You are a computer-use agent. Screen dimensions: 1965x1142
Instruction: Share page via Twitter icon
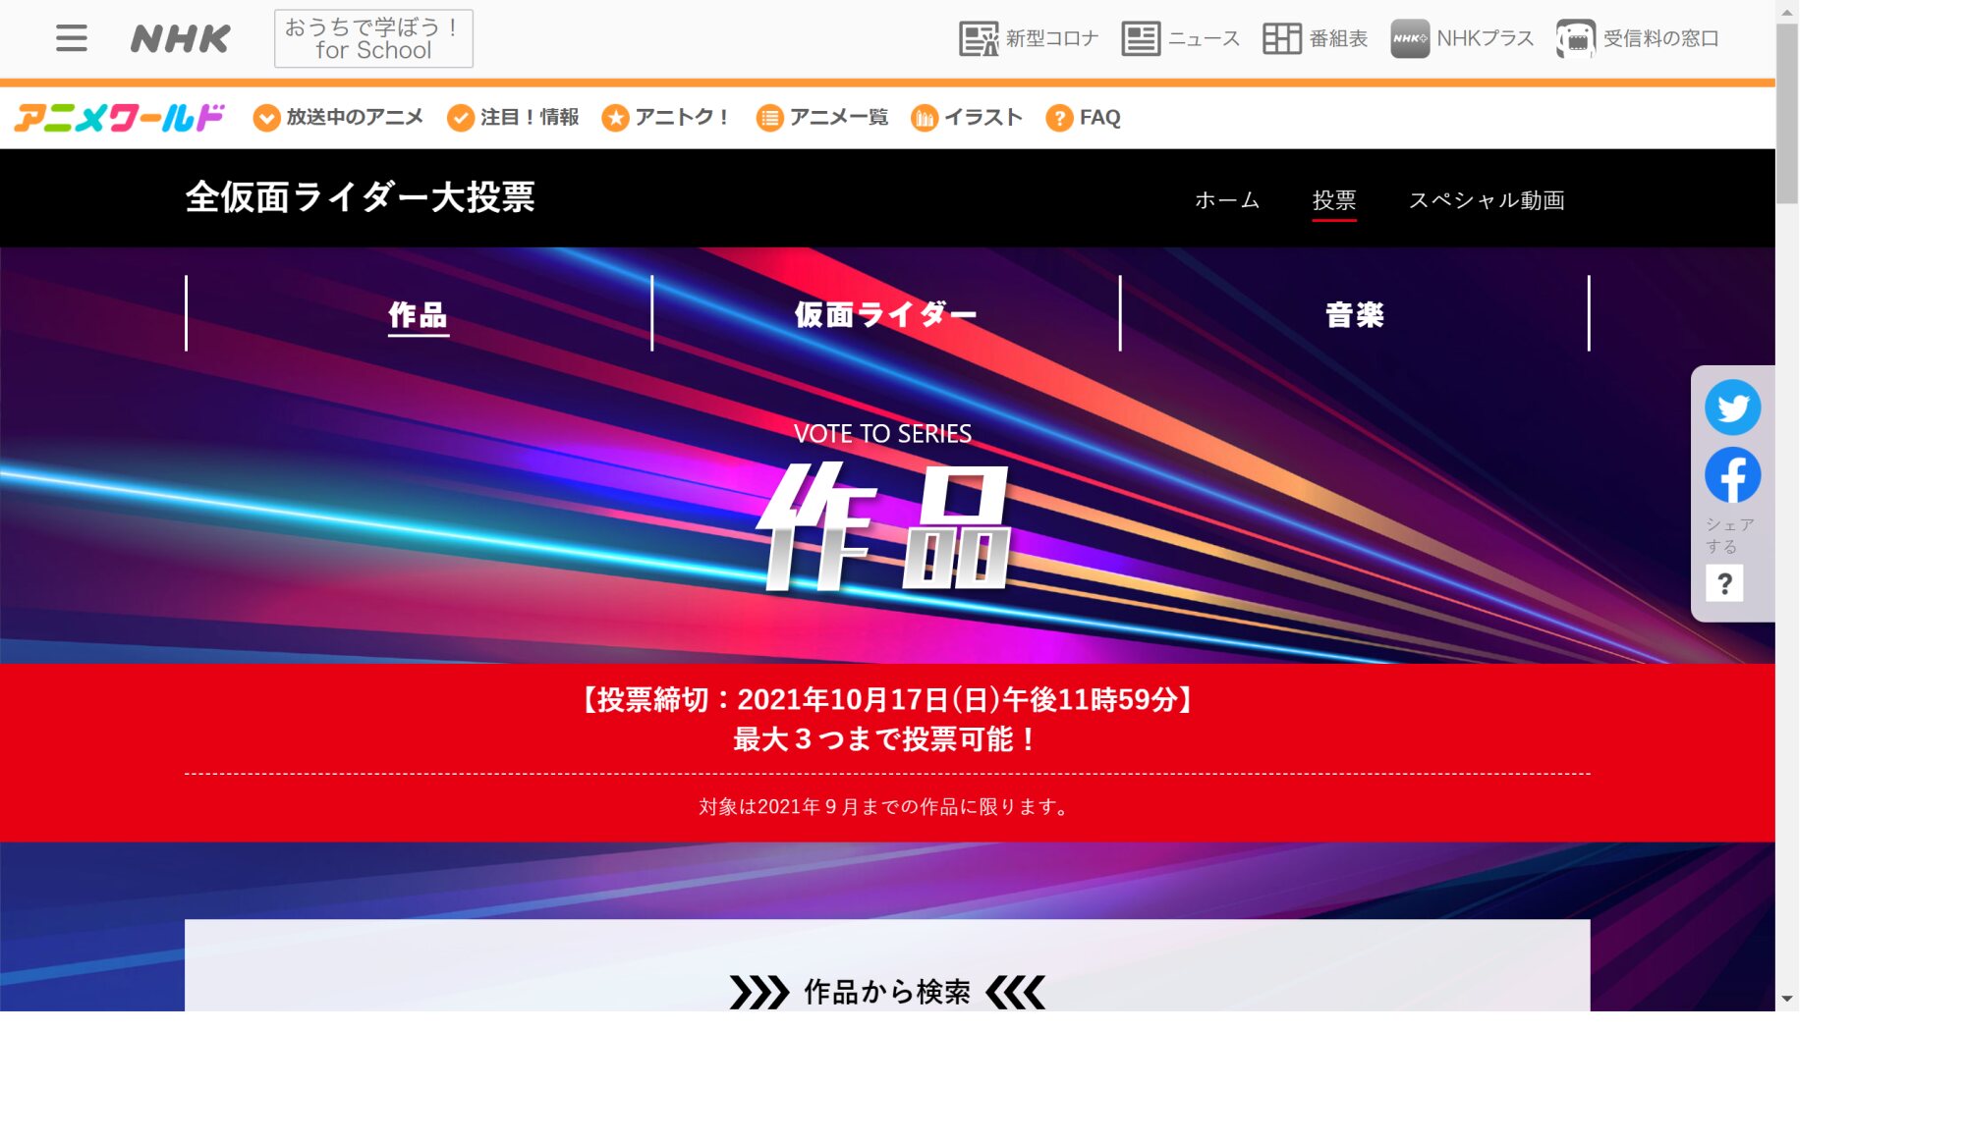pos(1731,408)
